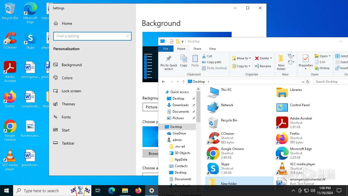This screenshot has width=348, height=196.
Task: Click the Search Desktop field
Action: [x=331, y=82]
